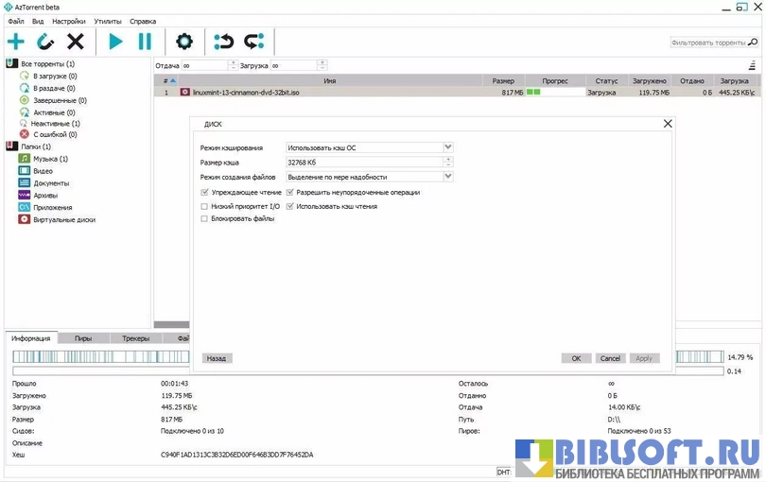The height and width of the screenshot is (482, 766).
Task: Click the magnet link toolbar icon
Action: click(45, 42)
